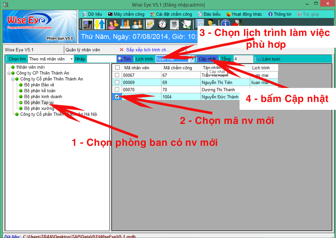Viewport: 336px width, 238px height.
Task: Click green check icon beside Bộ phận Tạp vụ
Action: [21, 102]
